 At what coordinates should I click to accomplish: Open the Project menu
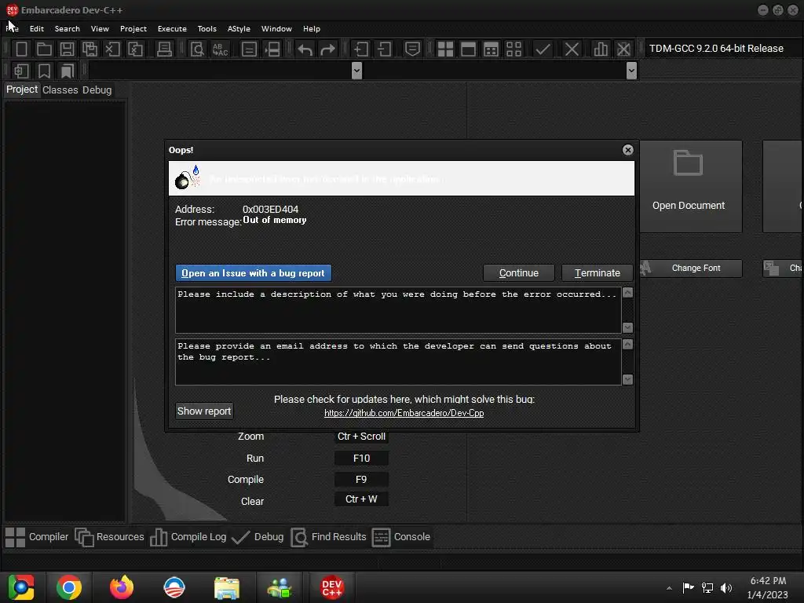click(133, 29)
